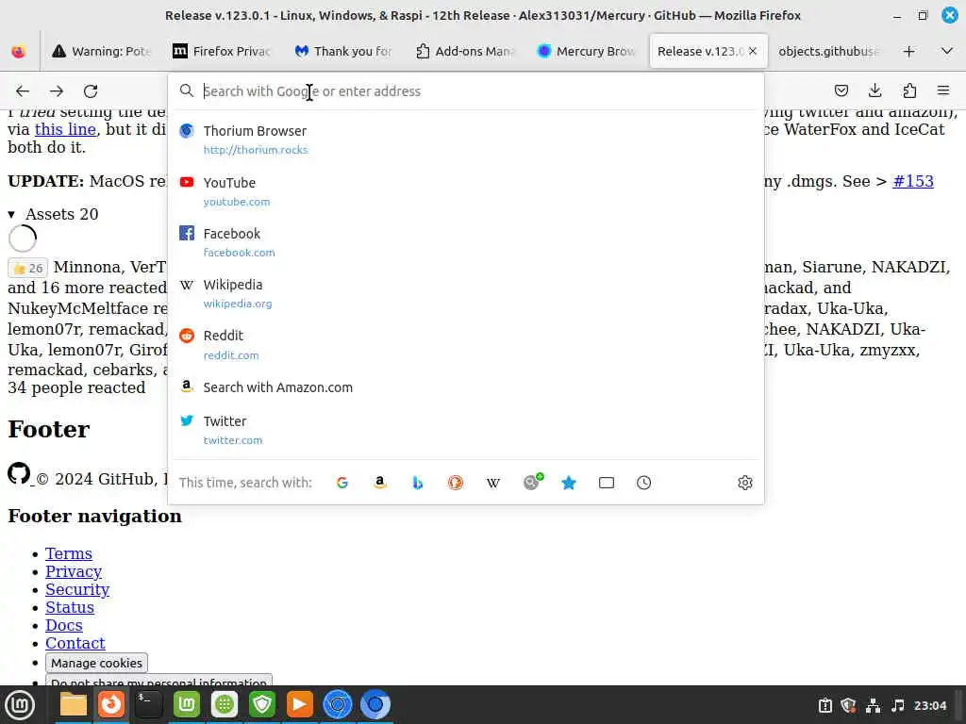Click the GitHub logo in footer
The height and width of the screenshot is (724, 966).
click(19, 473)
